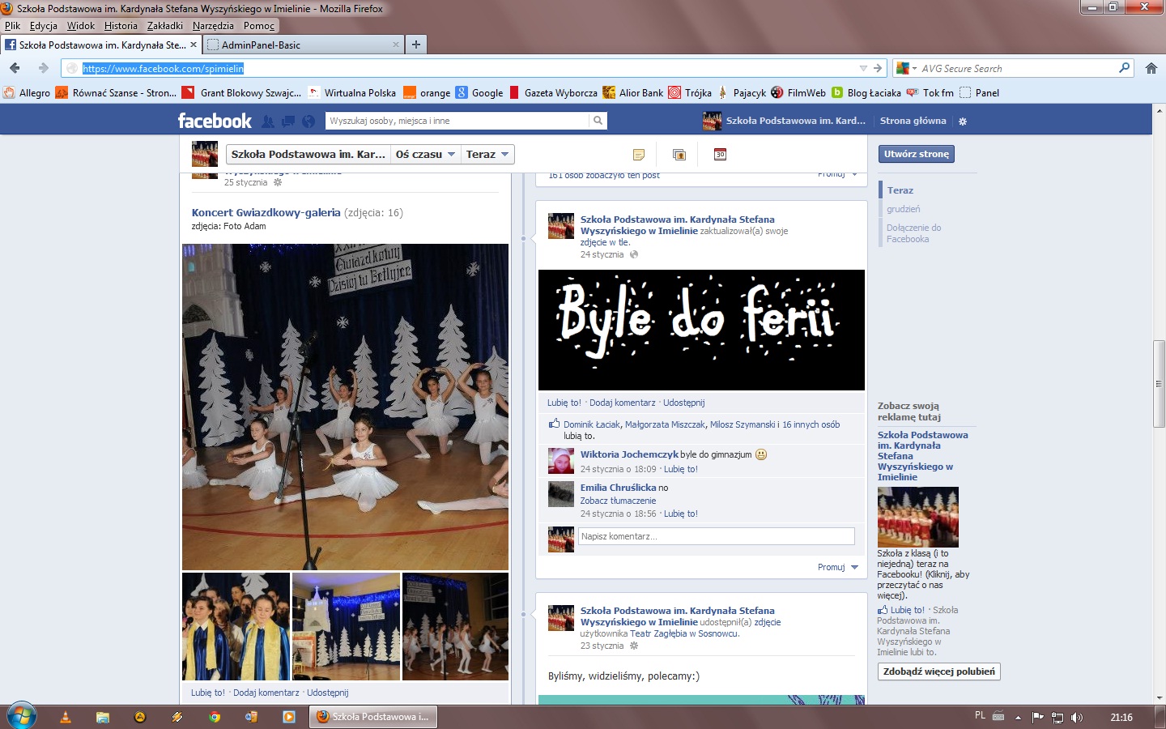Open Promuj dropdown under the ferii post

click(837, 567)
